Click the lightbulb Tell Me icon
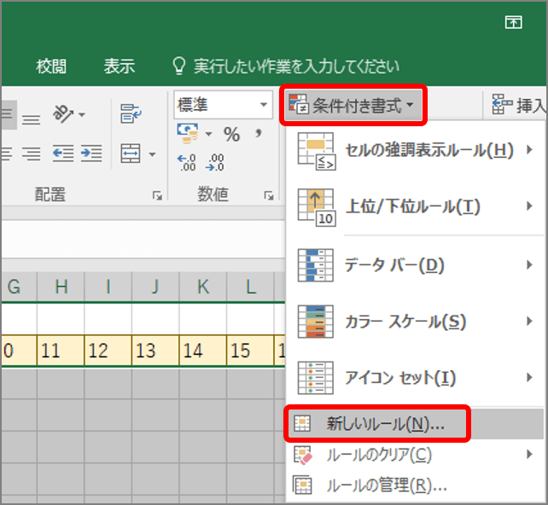Screen dimensions: 548x505 [179, 66]
